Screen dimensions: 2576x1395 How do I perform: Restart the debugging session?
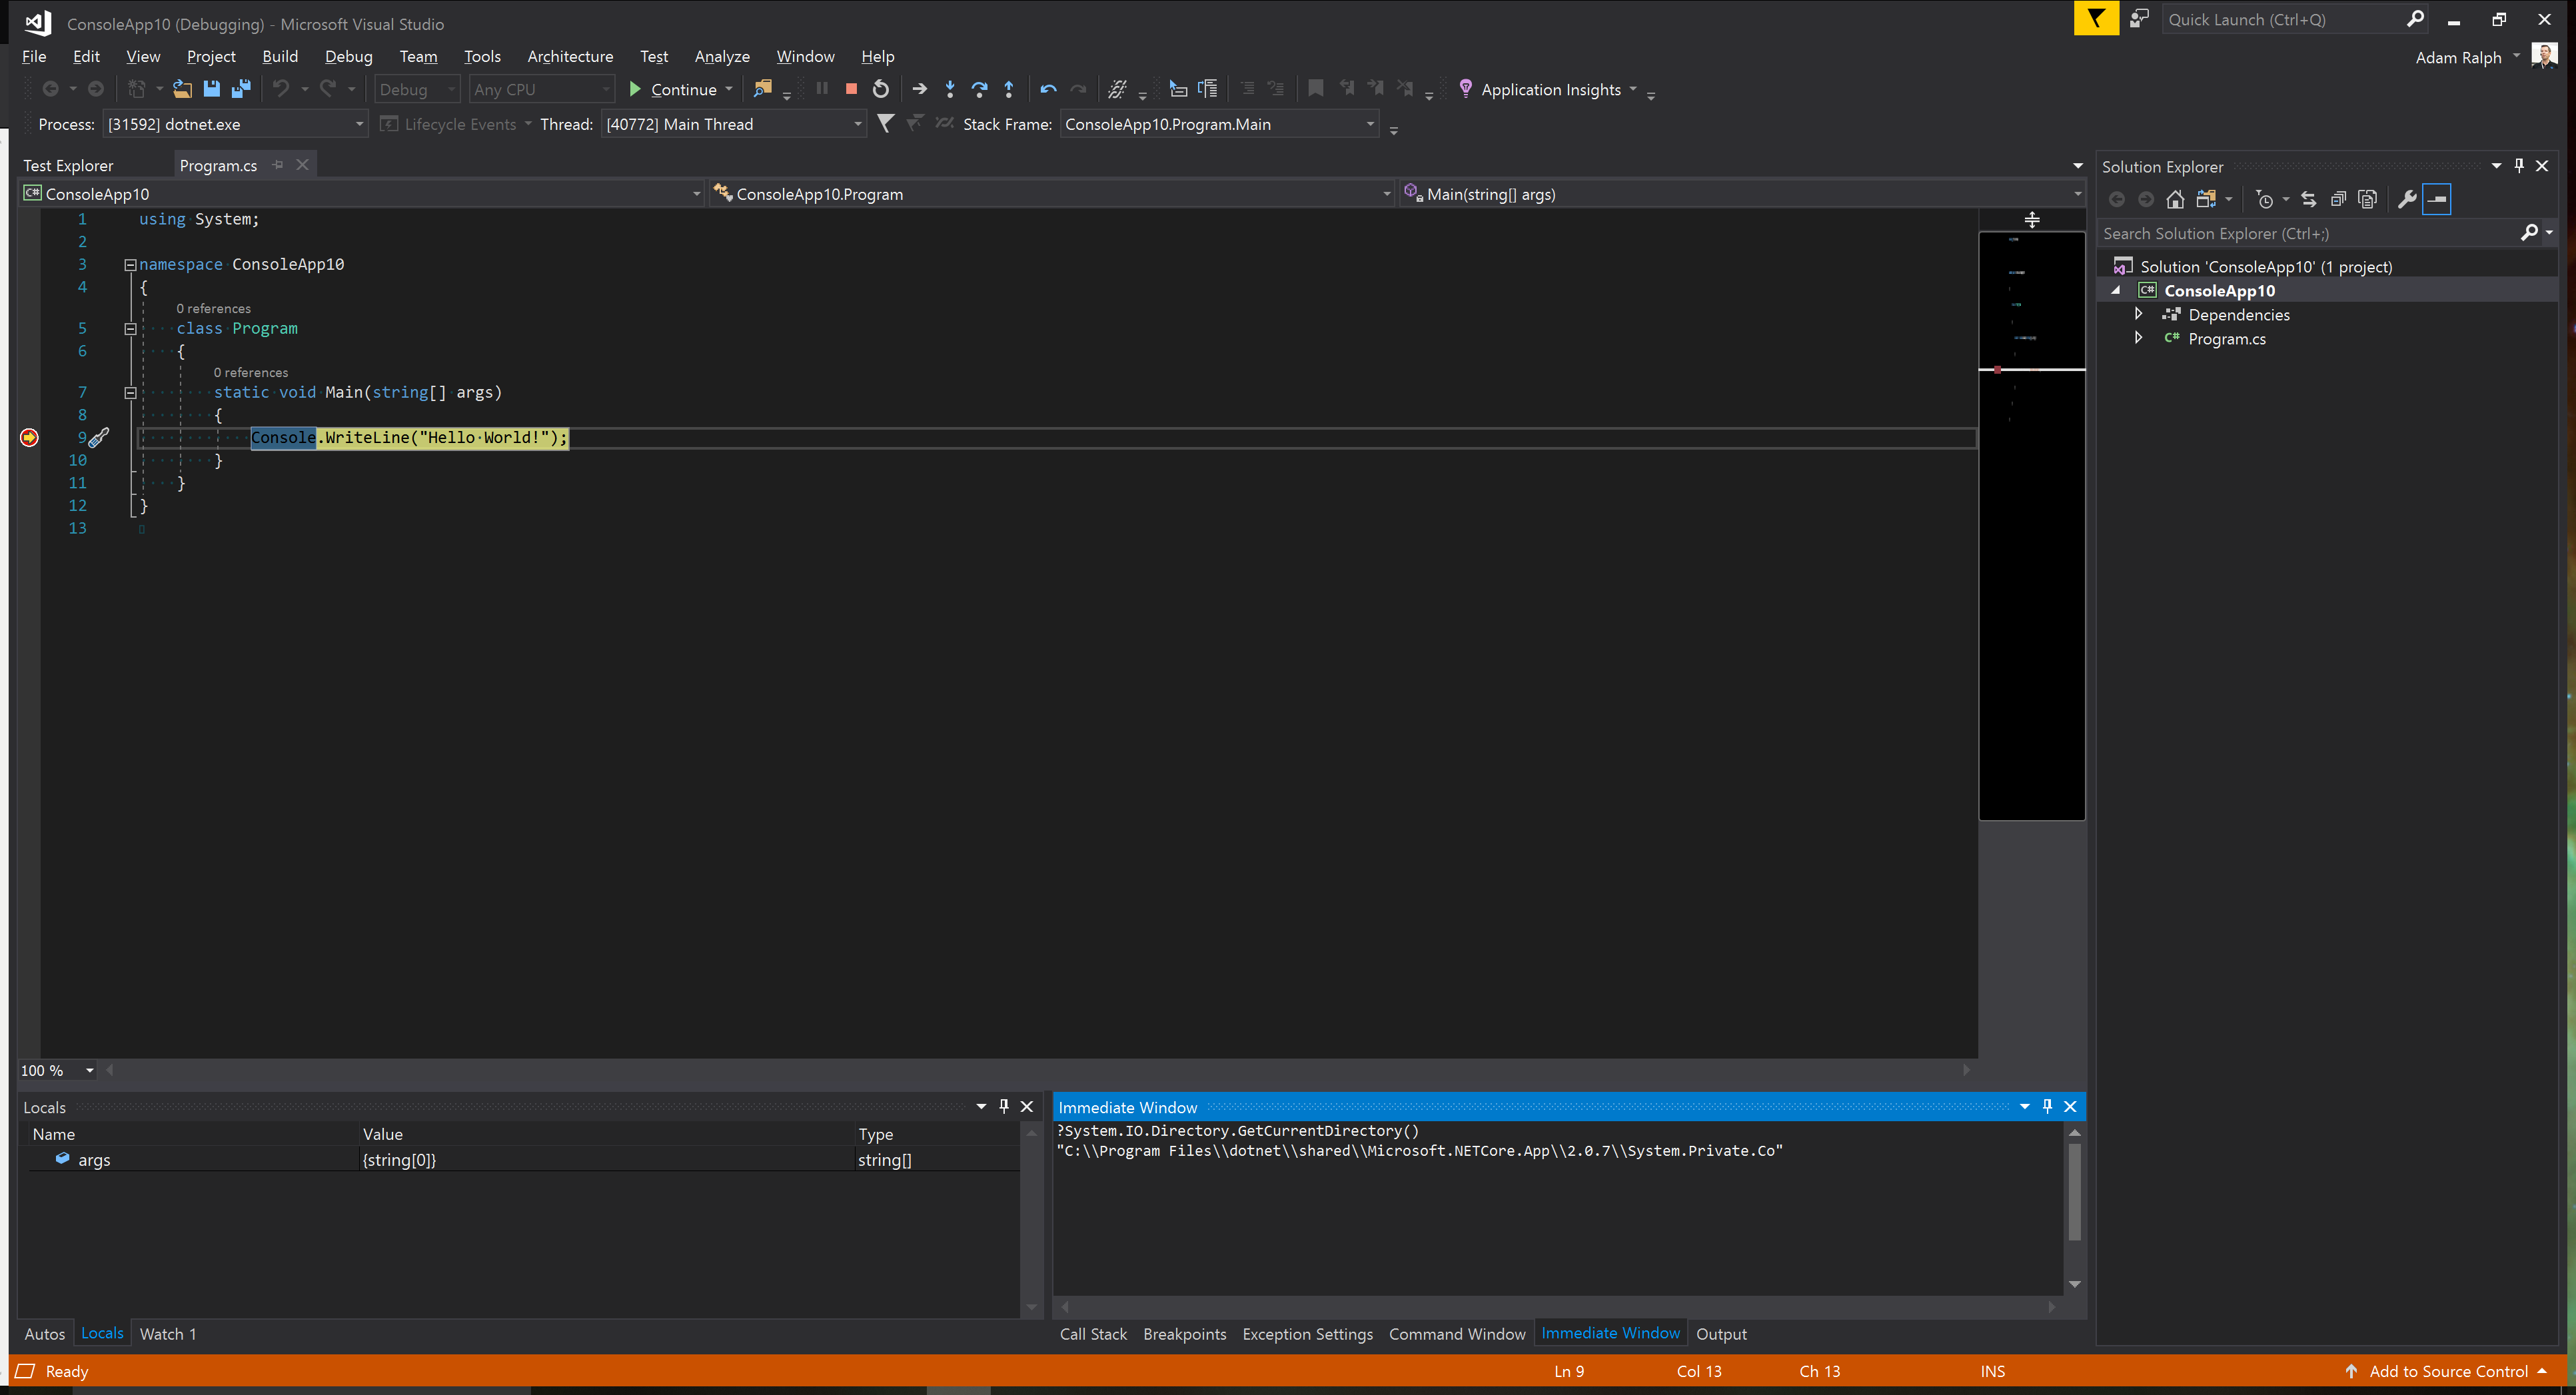click(x=881, y=89)
